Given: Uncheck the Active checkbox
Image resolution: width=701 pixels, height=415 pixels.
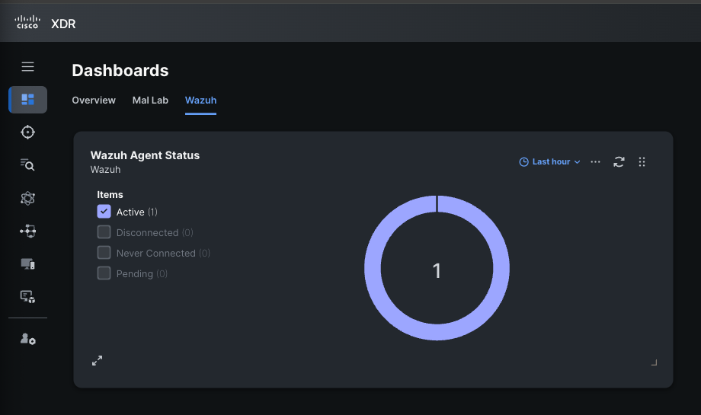Looking at the screenshot, I should (104, 212).
